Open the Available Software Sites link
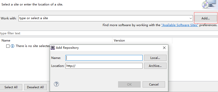218x92 pixels. (180, 25)
